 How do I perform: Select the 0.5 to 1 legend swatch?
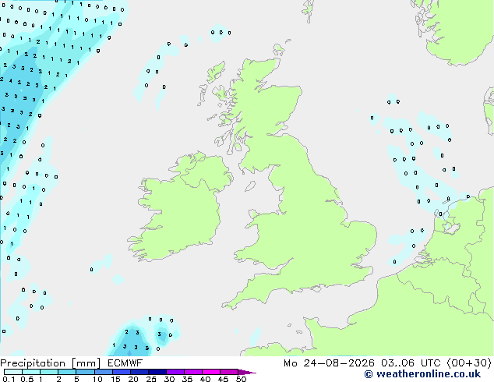click(31, 372)
